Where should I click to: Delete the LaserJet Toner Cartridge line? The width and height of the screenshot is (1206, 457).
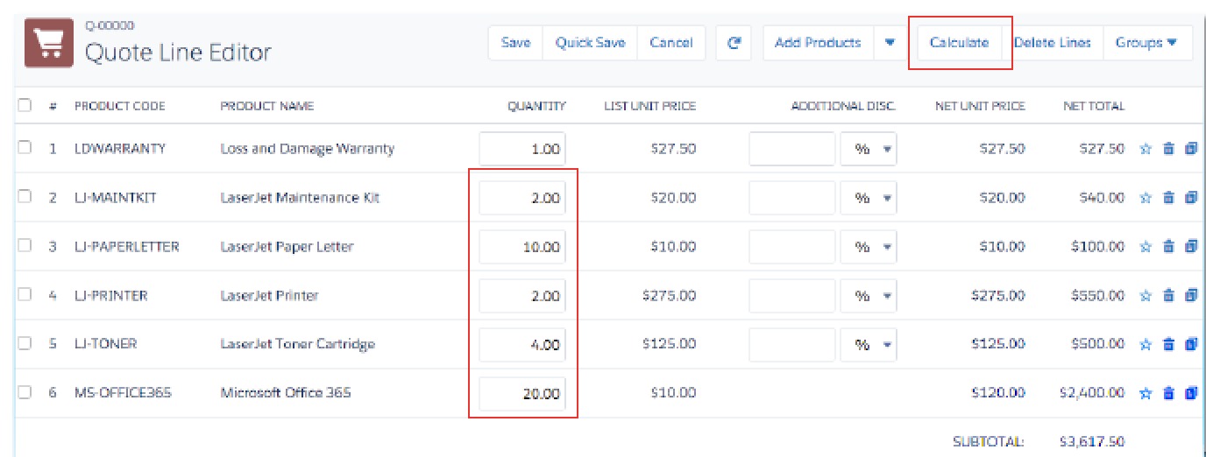(x=1167, y=345)
